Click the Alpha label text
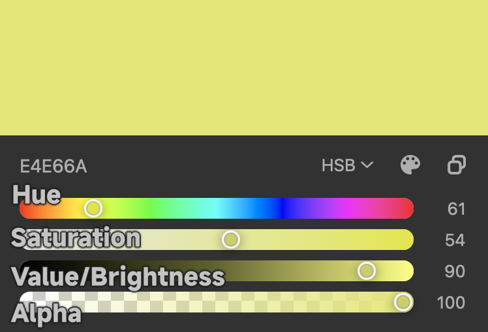 [x=46, y=314]
